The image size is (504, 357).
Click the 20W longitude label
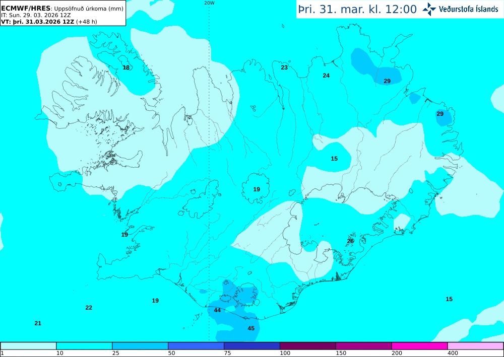(x=209, y=3)
